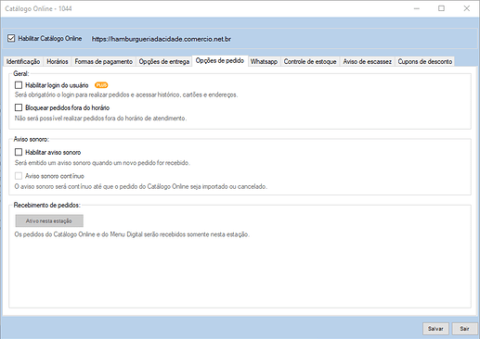The height and width of the screenshot is (339, 480).
Task: Enable Habilitar aviso sonoro checkbox
Action: coord(19,152)
